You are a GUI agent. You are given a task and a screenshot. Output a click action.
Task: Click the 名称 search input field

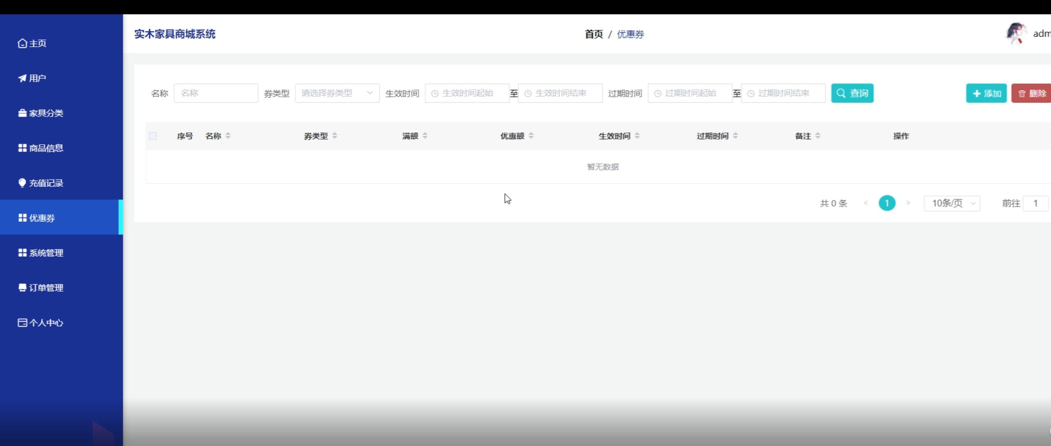(216, 93)
